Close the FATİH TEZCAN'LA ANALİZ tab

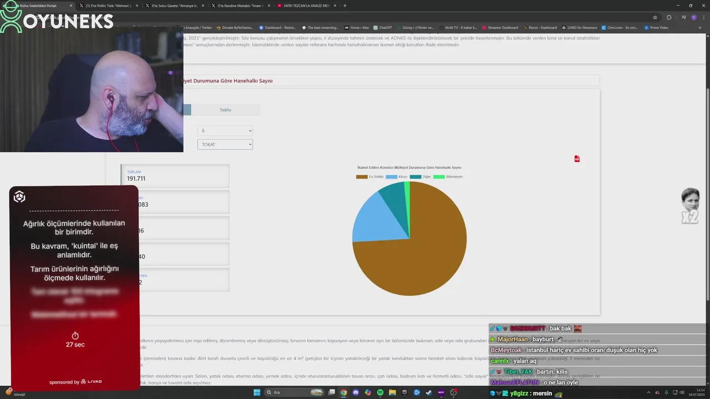point(334,6)
